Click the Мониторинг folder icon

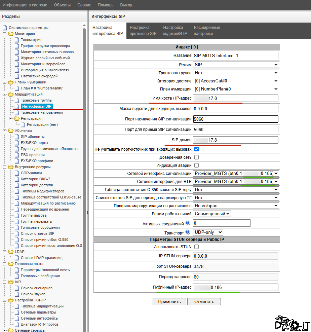(x=11, y=34)
